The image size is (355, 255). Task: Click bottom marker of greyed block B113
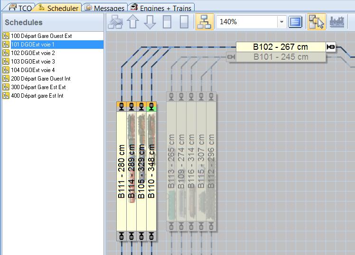pos(171,226)
